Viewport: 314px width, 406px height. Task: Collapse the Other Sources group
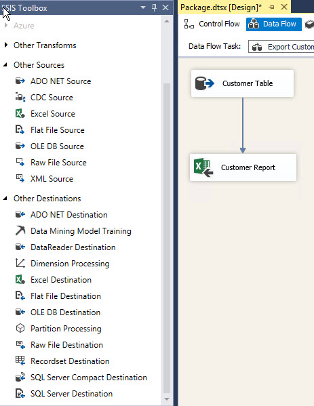coord(5,65)
